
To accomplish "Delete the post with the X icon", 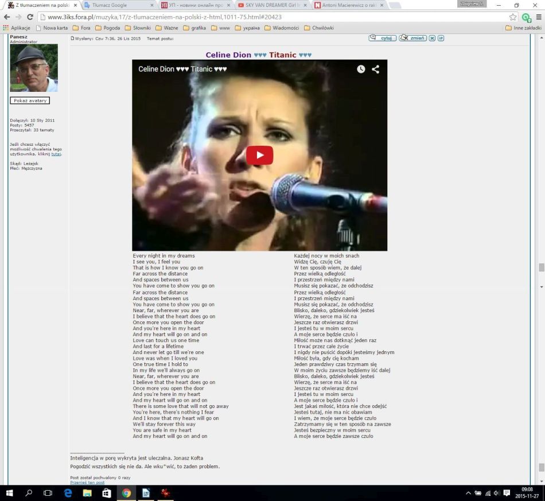I will [x=432, y=38].
